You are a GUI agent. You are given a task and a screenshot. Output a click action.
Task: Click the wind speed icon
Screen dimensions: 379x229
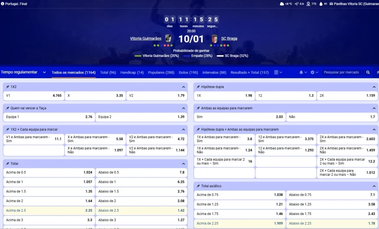click(296, 4)
